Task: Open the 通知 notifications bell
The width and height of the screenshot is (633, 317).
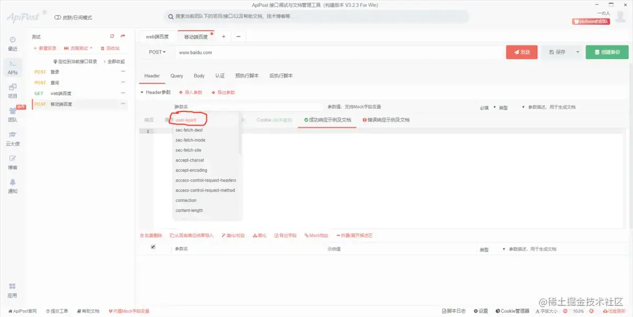Action: tap(13, 186)
